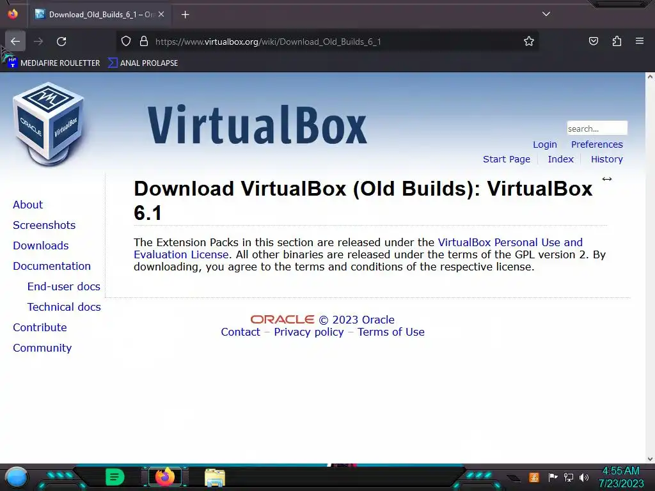Open the MEDIAFIRE ROULETTER bookmark
The height and width of the screenshot is (491, 655).
point(54,63)
